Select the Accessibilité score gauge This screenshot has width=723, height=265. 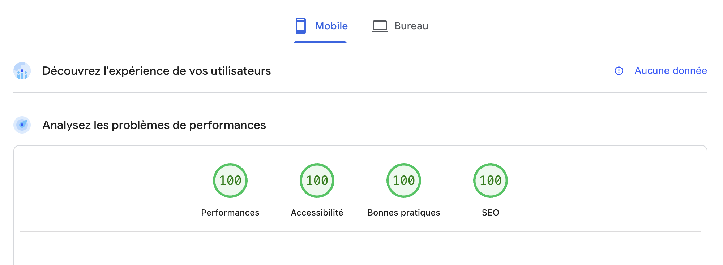pos(317,180)
